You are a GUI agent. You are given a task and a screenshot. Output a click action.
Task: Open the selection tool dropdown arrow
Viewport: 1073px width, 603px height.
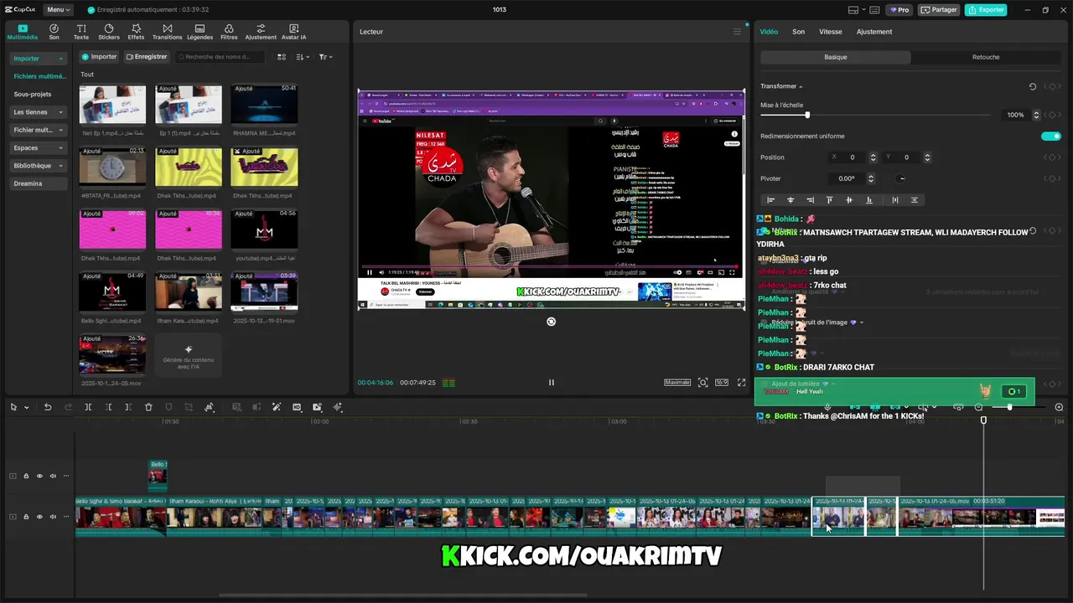(27, 408)
